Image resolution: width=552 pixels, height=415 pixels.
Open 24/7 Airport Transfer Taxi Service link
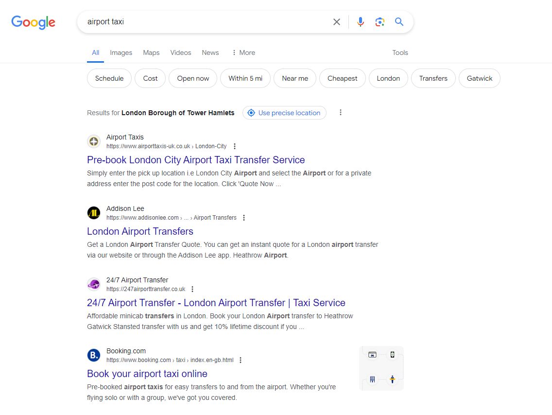coord(216,303)
